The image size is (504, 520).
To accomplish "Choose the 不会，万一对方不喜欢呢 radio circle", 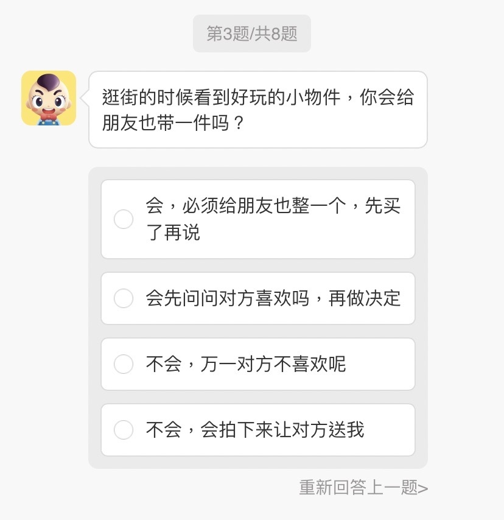I will pyautogui.click(x=124, y=364).
